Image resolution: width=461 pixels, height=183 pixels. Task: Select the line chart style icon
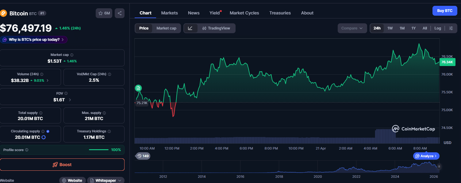[190, 28]
